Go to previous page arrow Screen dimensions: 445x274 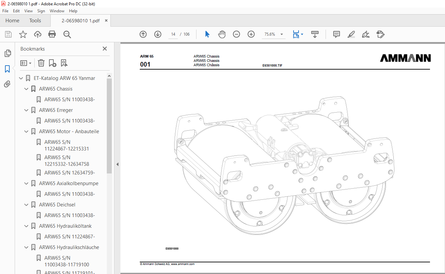(143, 34)
